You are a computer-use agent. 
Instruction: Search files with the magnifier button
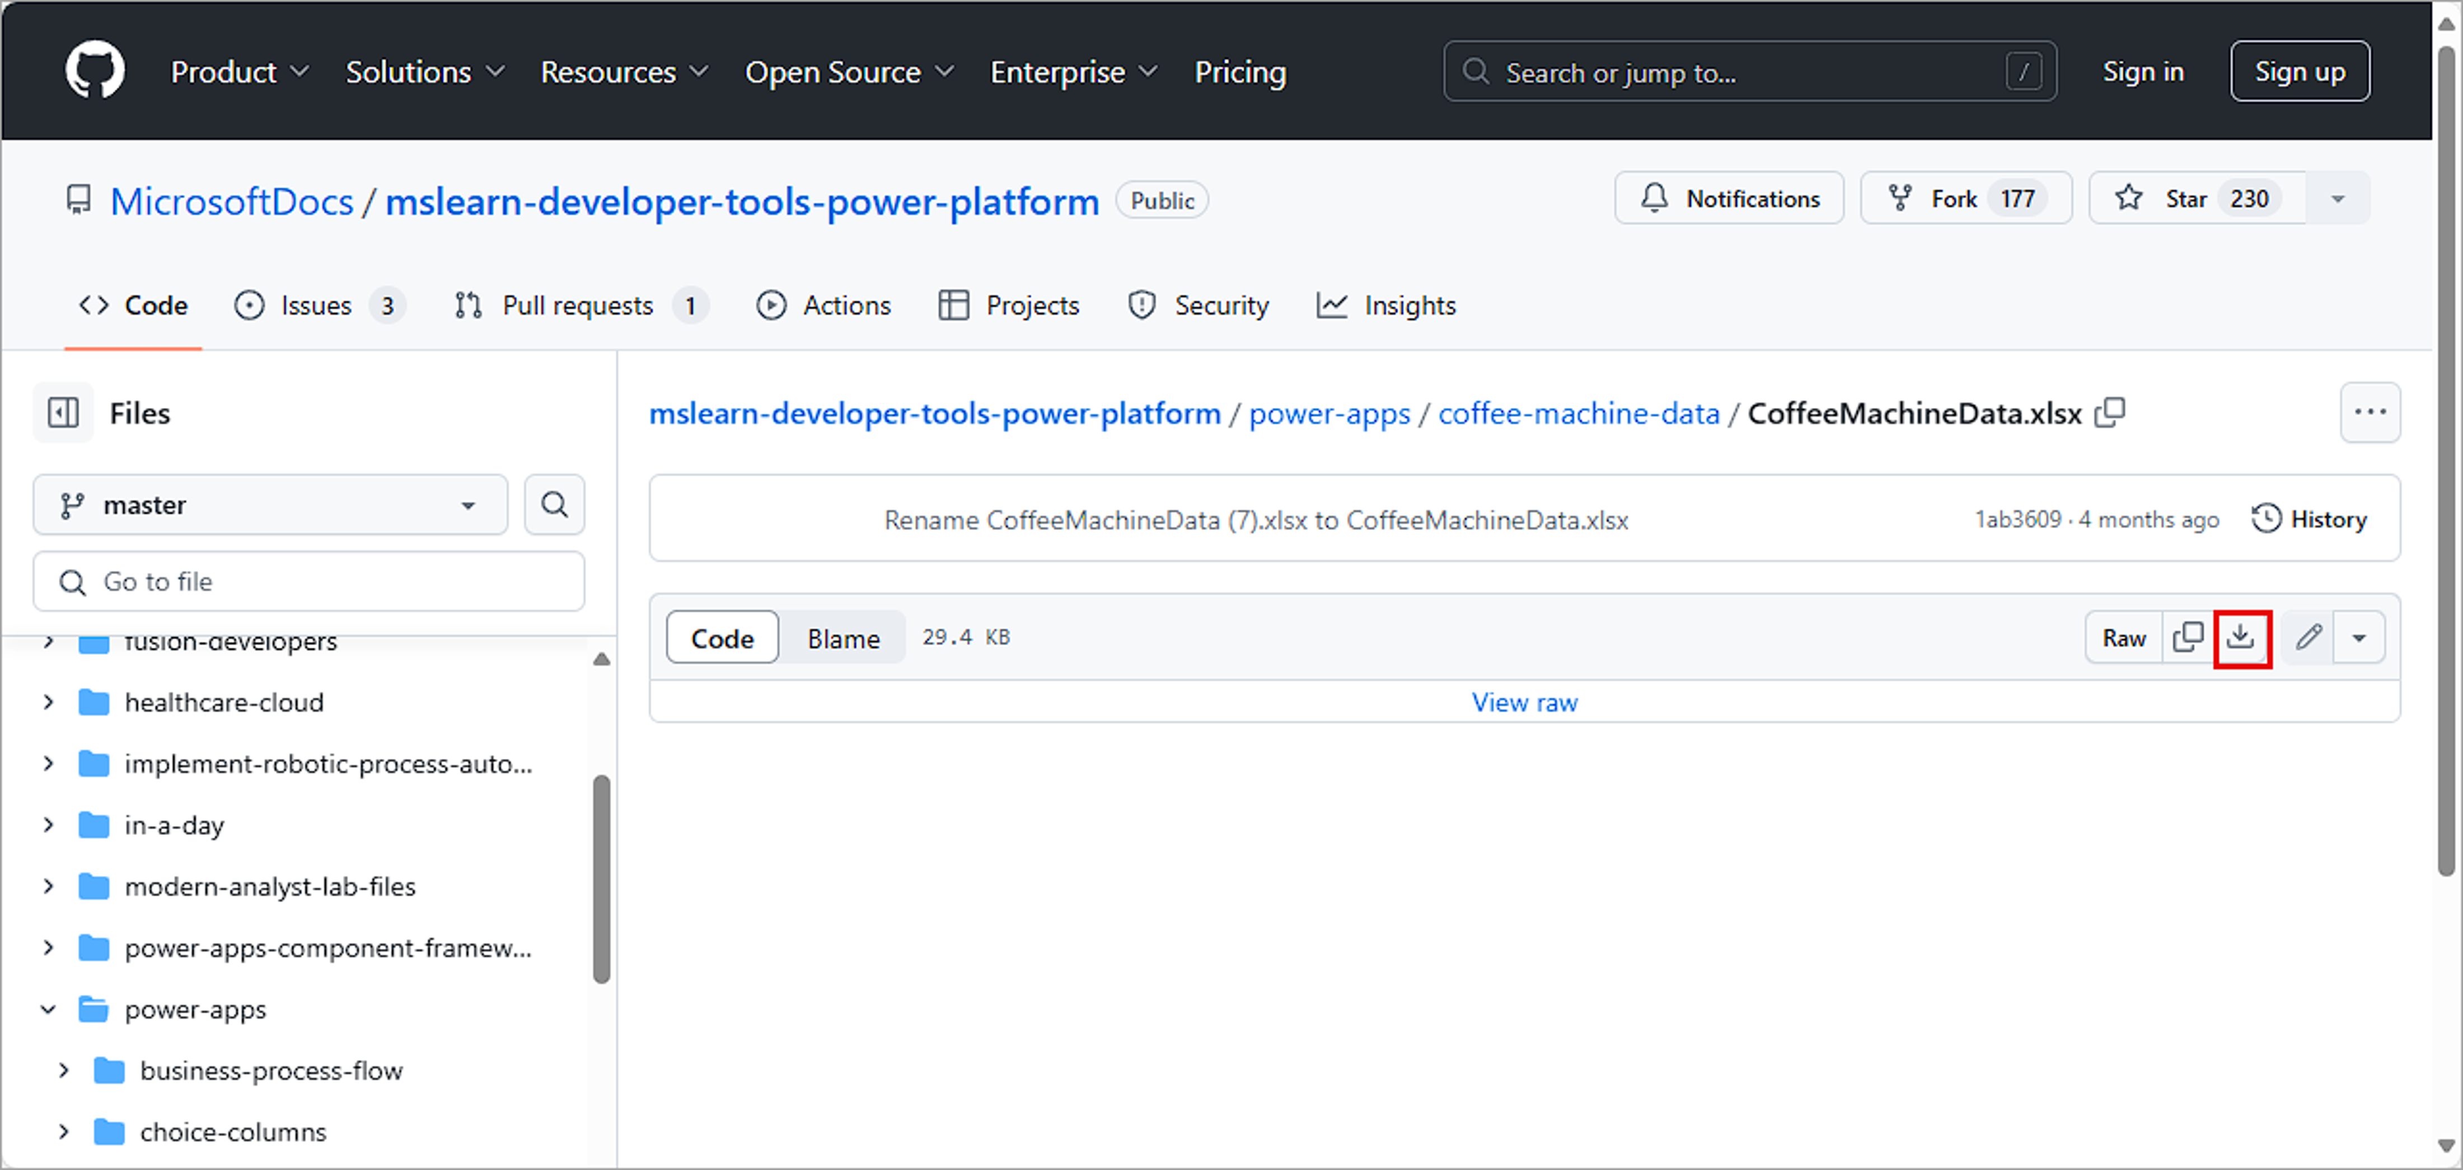(555, 505)
